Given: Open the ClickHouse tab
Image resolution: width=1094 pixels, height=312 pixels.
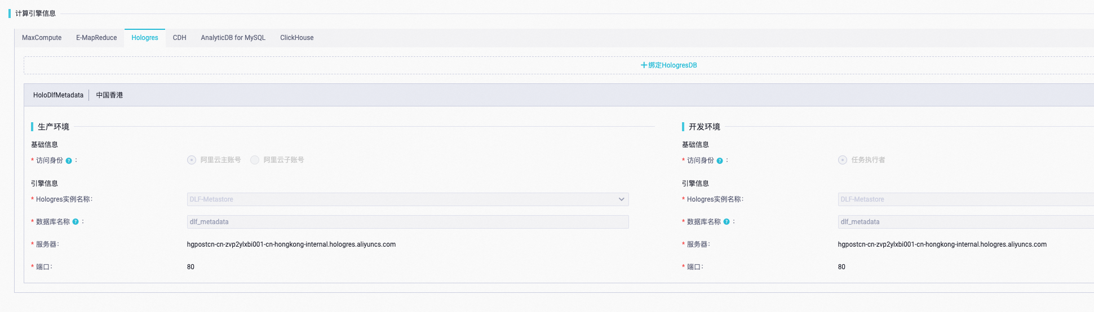Looking at the screenshot, I should click(x=297, y=38).
